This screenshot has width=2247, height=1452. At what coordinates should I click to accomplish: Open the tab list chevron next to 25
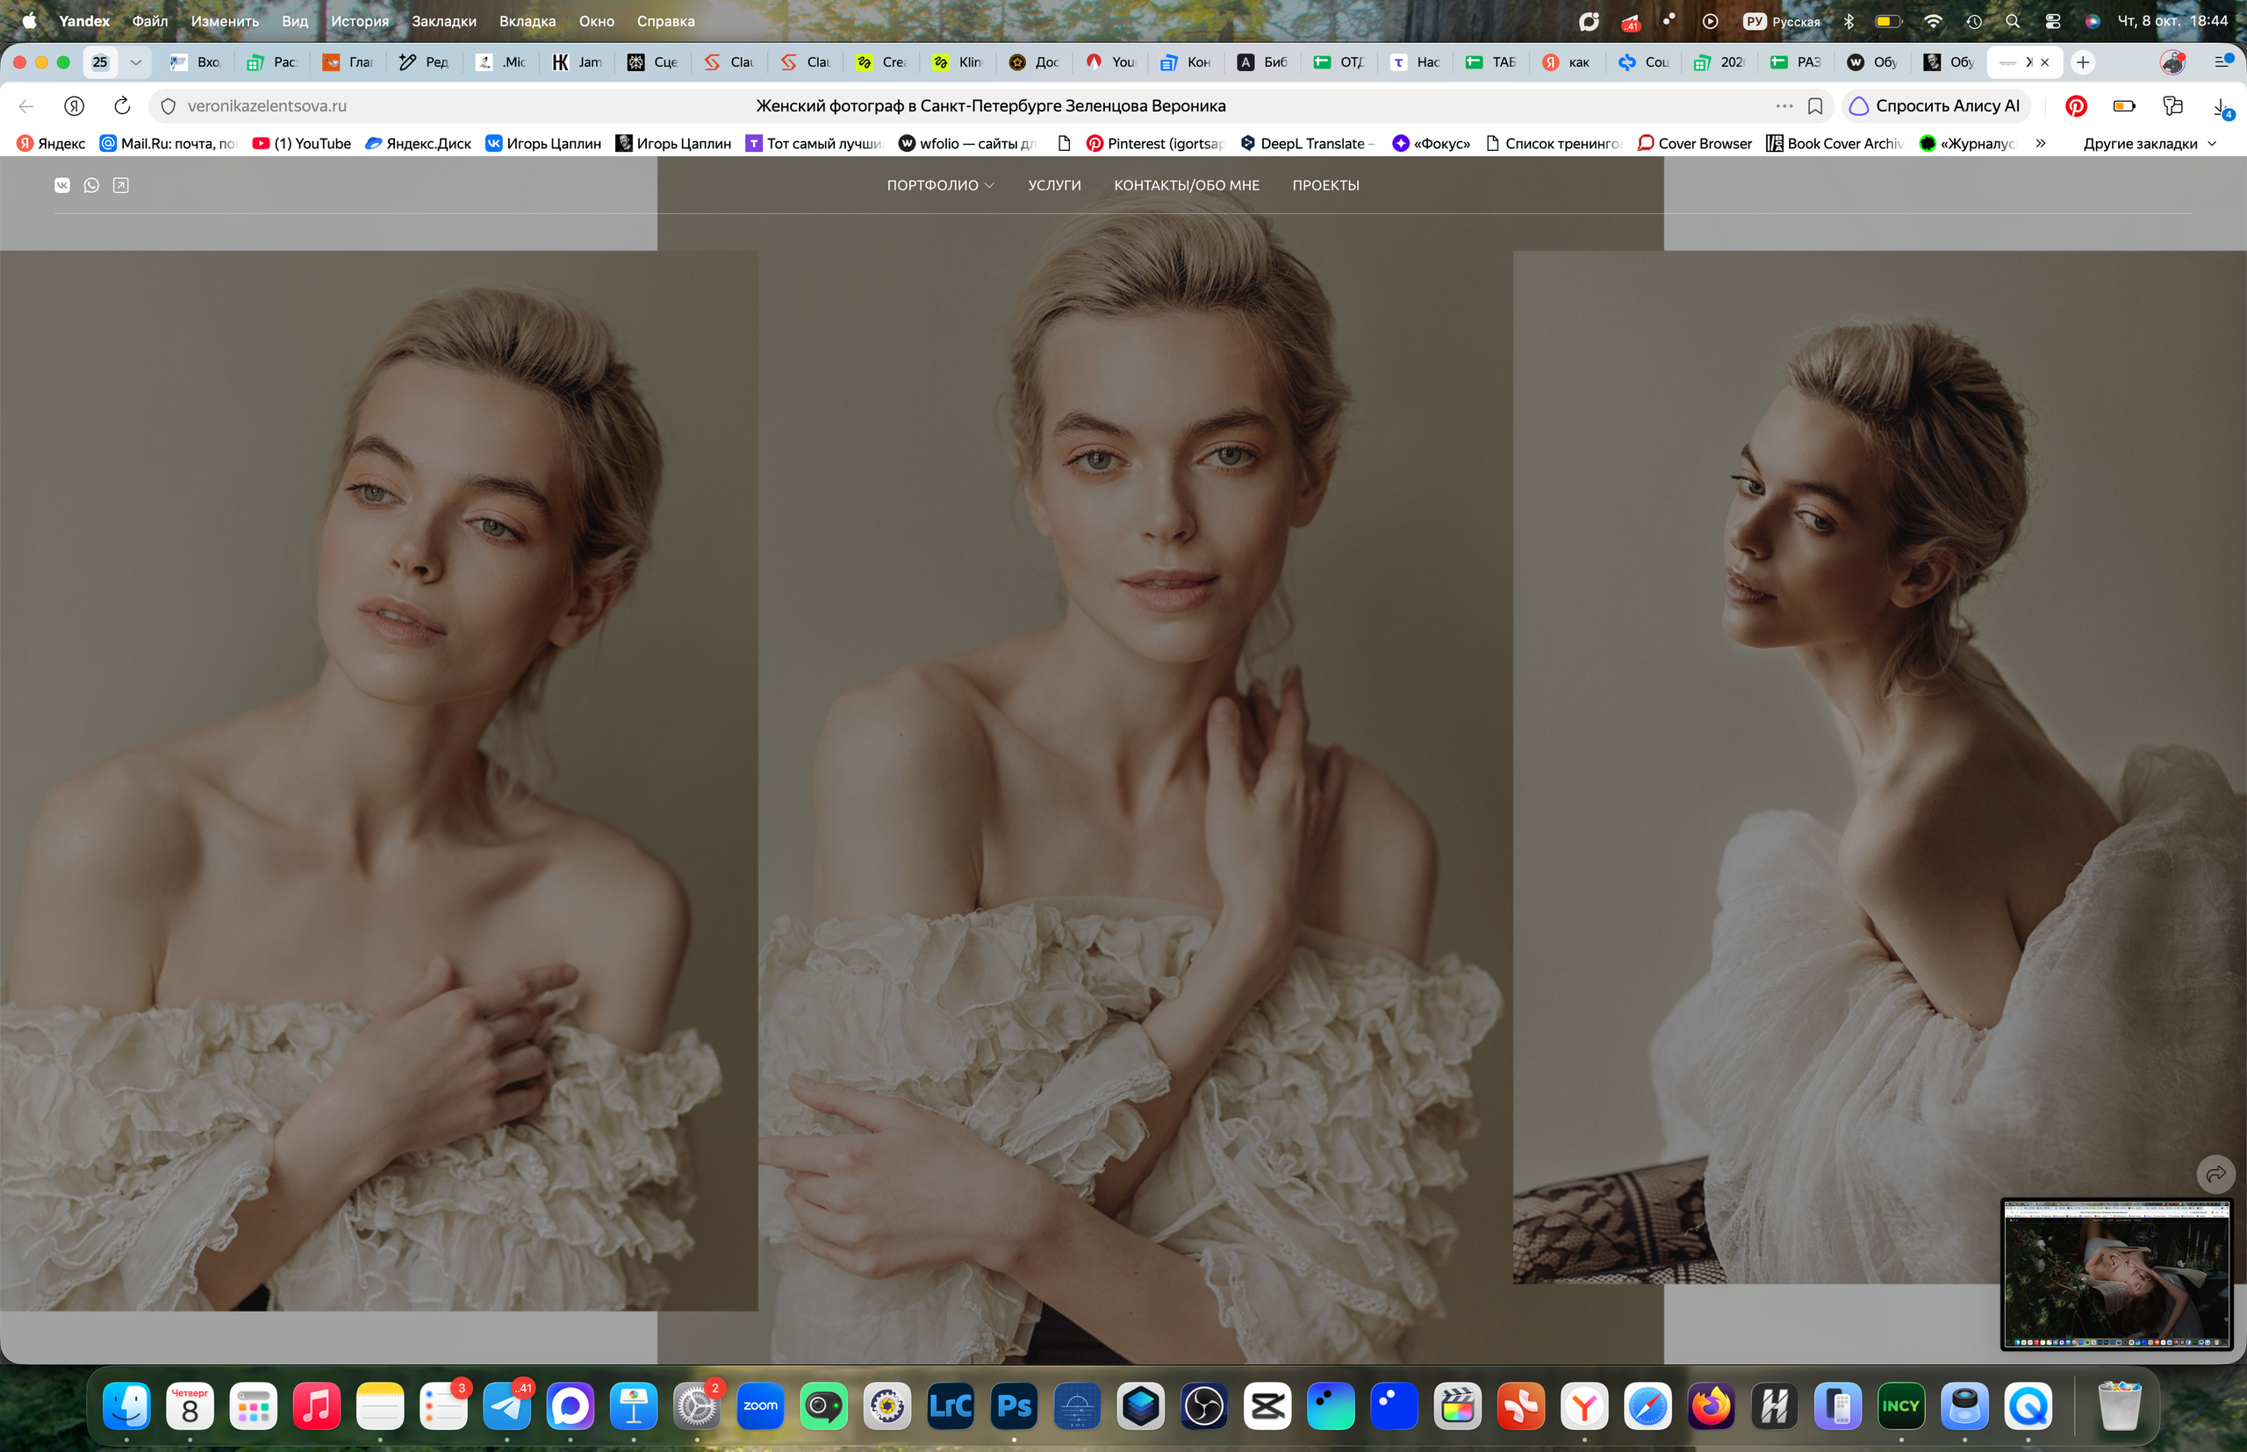(136, 62)
